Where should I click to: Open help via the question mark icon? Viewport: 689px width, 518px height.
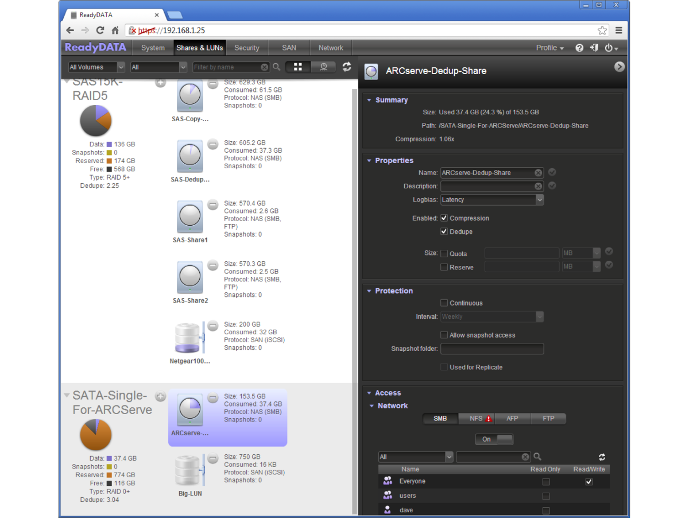click(x=579, y=48)
